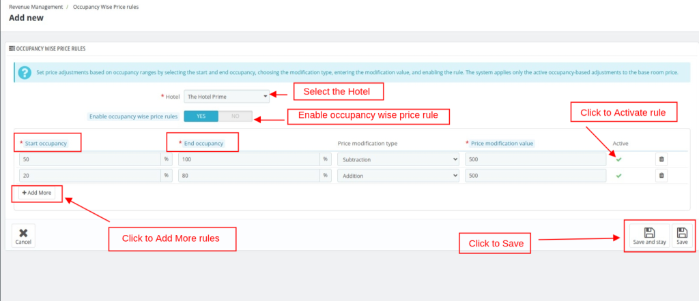Click the Cancel X icon button

click(x=23, y=236)
